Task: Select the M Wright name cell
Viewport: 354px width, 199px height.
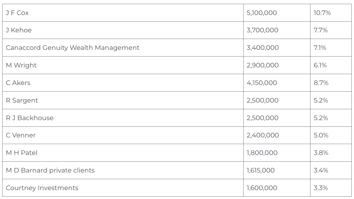Action: point(21,65)
